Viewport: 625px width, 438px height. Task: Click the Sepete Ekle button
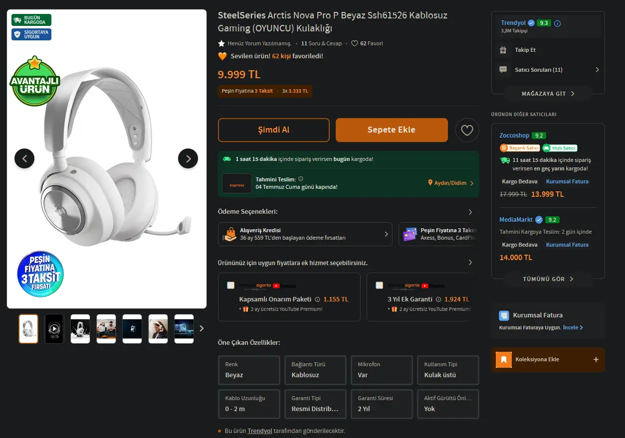(x=392, y=130)
